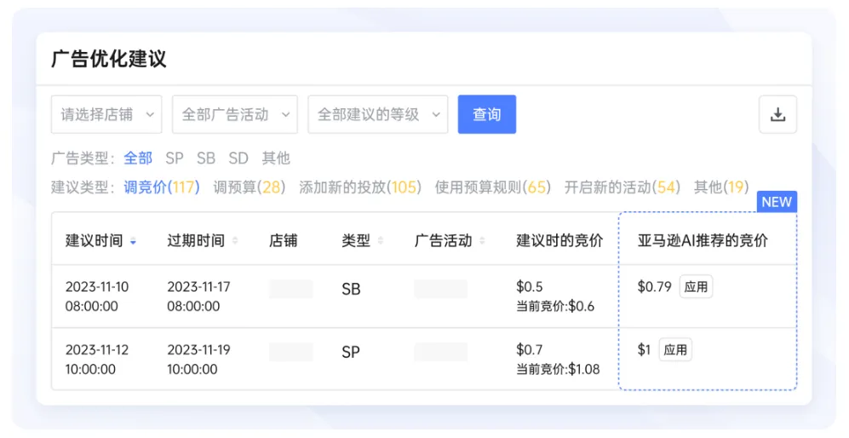This screenshot has width=849, height=438.
Task: Switch to 开启新的活动(54) suggestion type
Action: click(x=622, y=187)
